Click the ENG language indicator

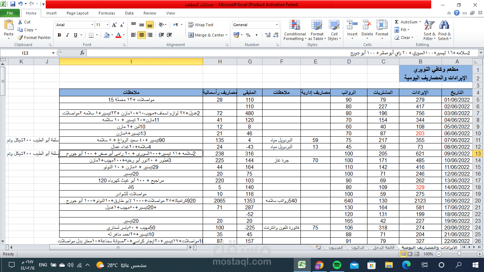43,265
